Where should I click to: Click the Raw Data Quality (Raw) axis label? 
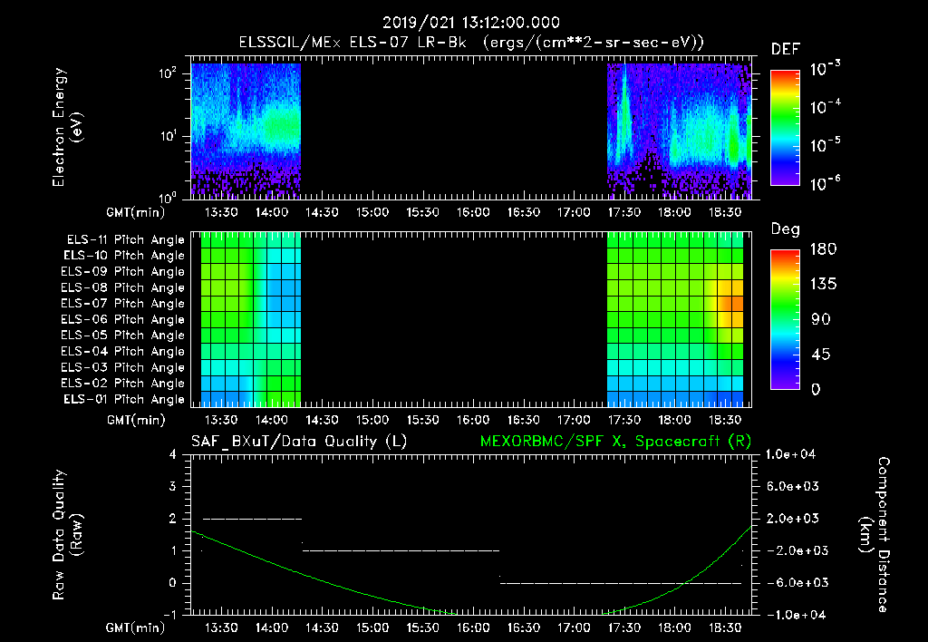coord(67,534)
